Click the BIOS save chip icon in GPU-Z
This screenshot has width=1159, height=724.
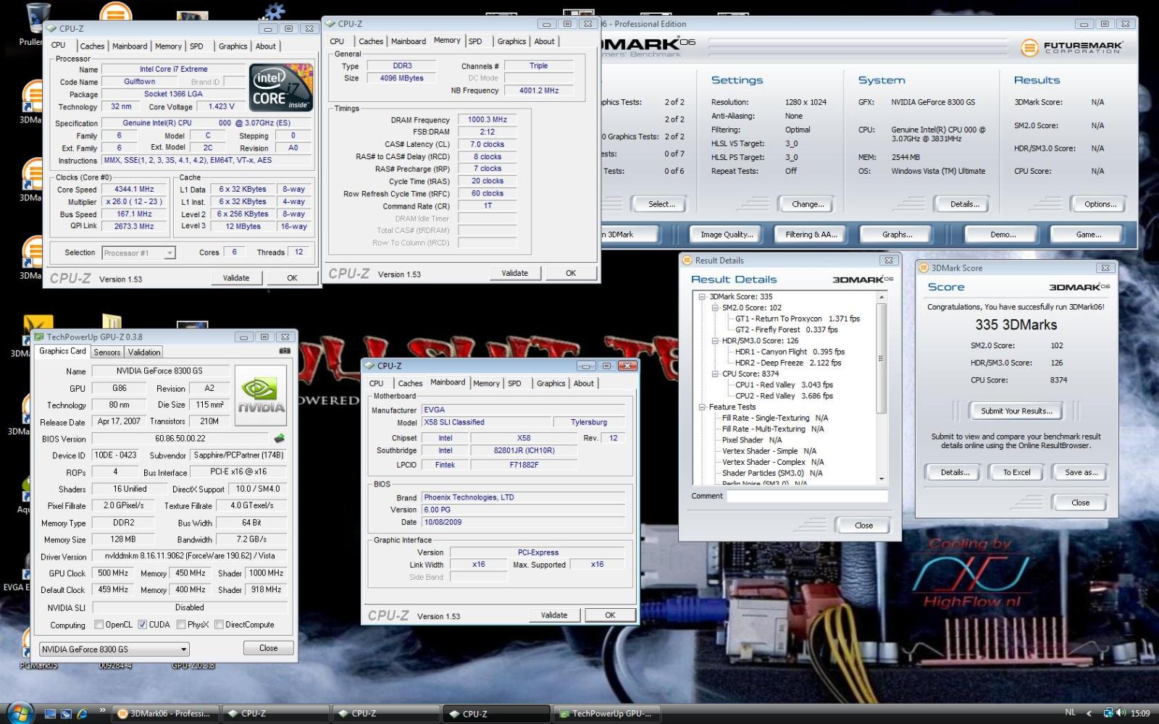[279, 439]
